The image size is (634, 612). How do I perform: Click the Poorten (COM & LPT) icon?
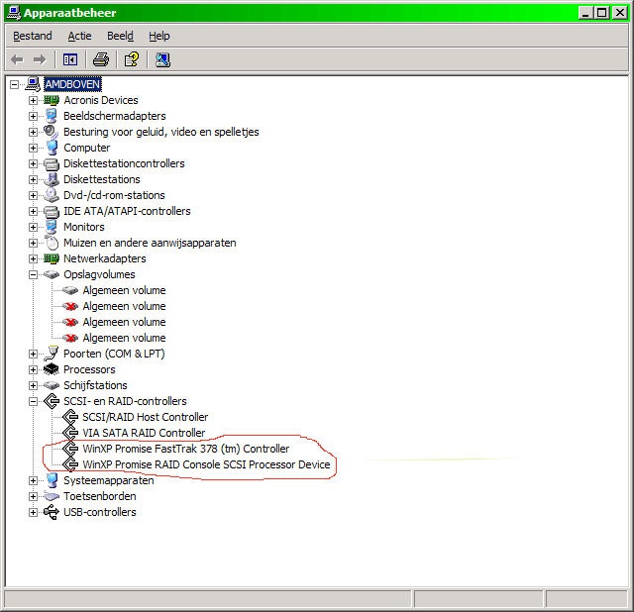click(x=51, y=354)
